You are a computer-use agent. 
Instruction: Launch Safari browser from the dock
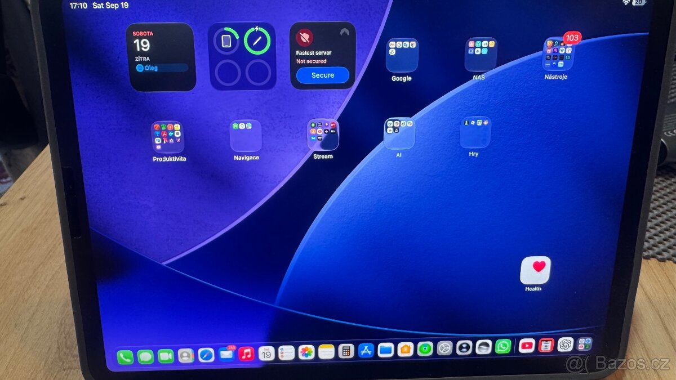pyautogui.click(x=206, y=355)
